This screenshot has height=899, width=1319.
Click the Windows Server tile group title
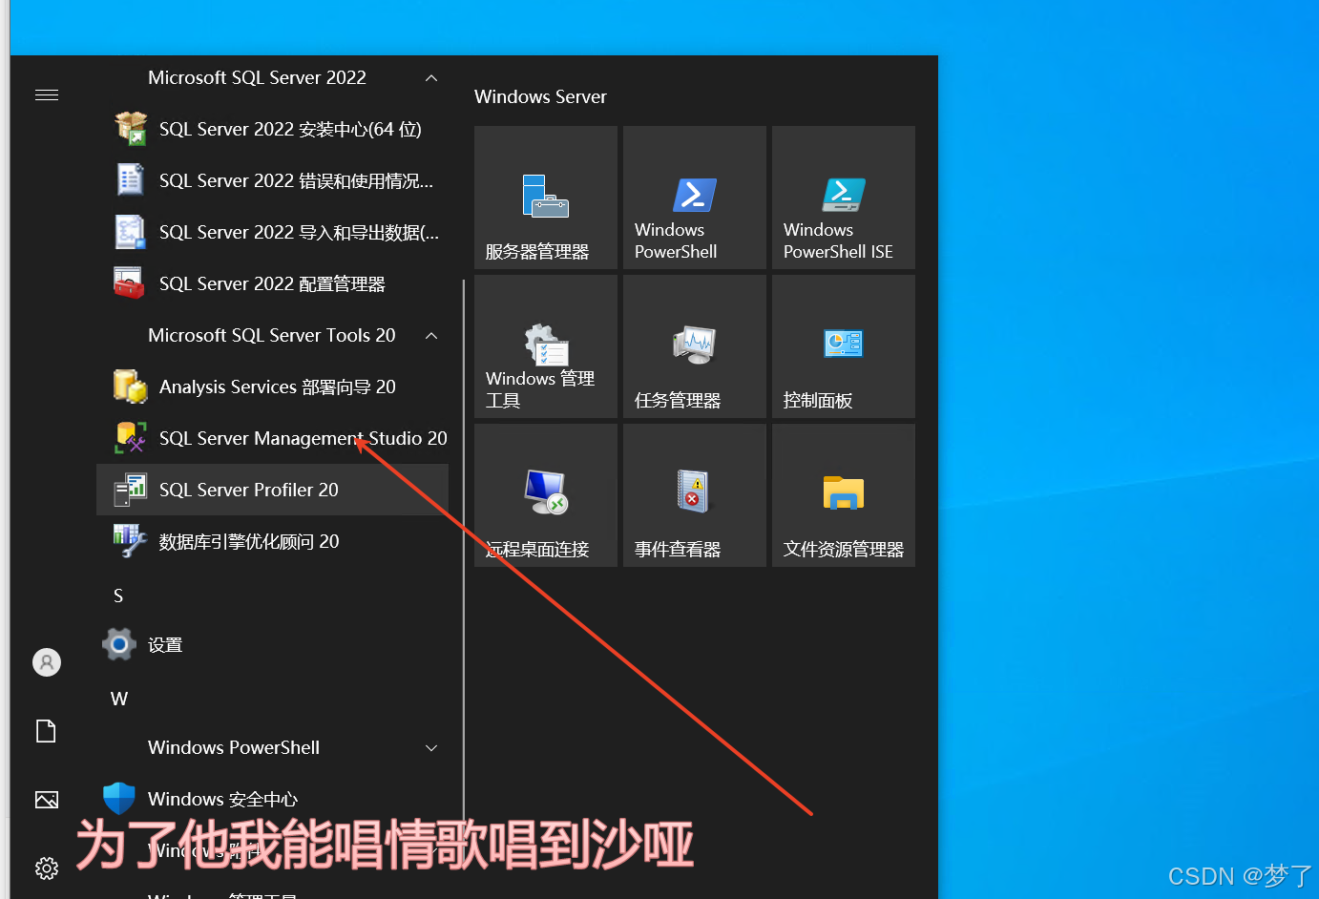[x=540, y=96]
